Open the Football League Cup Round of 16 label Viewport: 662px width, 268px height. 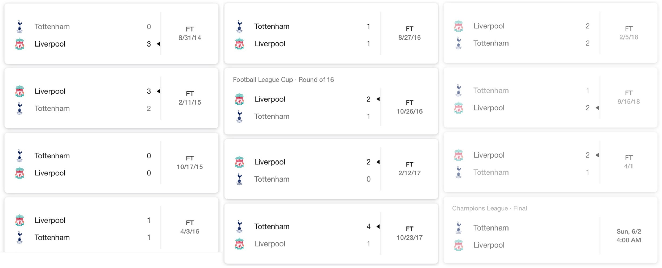[283, 80]
